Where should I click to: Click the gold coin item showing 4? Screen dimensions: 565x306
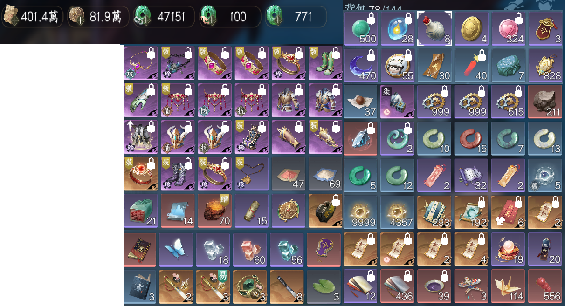coord(471,29)
